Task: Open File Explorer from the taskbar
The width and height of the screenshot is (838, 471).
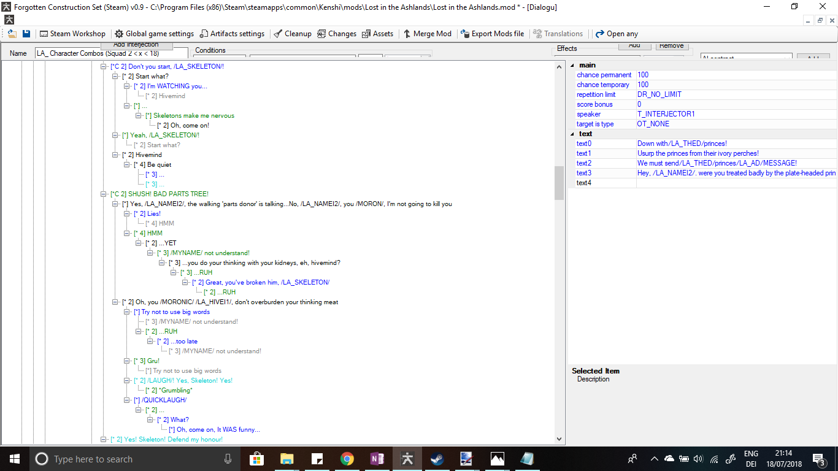Action: click(287, 459)
